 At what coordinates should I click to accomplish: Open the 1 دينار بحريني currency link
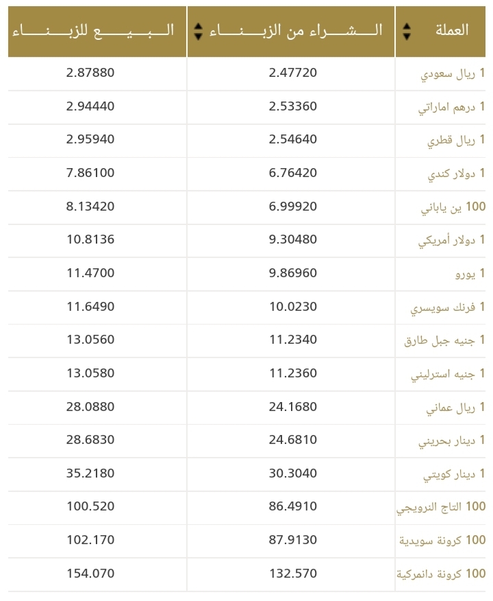coord(451,440)
